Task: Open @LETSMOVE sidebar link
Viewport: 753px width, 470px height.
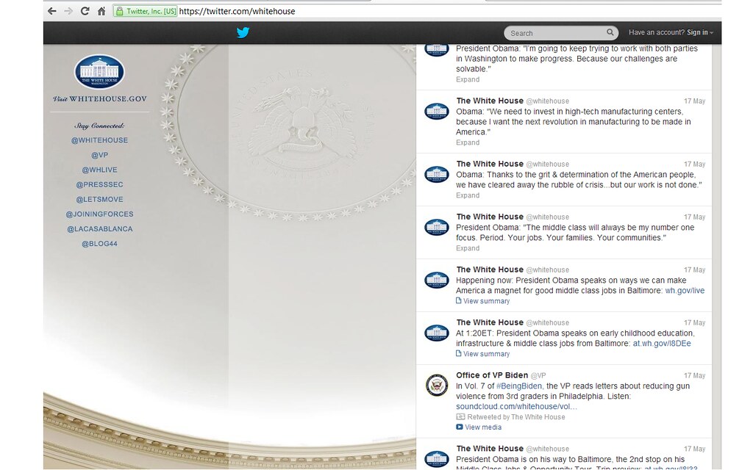Action: (100, 200)
